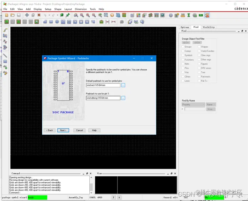Viewport: 248px width, 201px height.
Task: Click the Grid toggle icon
Action: pos(132,15)
